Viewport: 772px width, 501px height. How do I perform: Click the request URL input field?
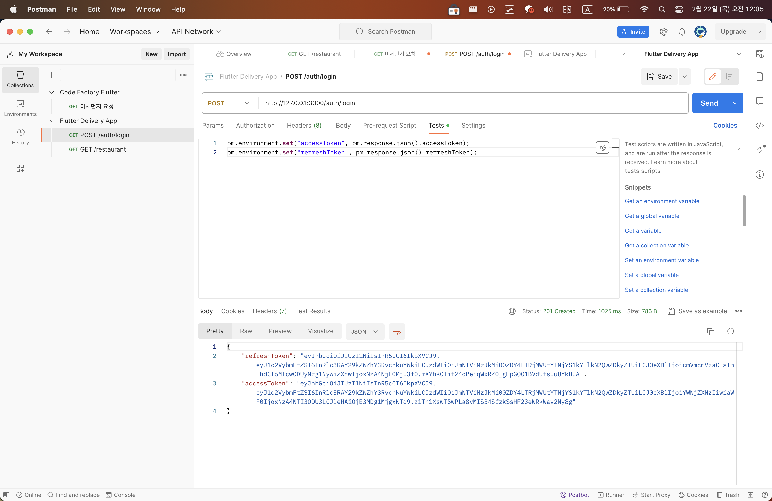(x=473, y=103)
